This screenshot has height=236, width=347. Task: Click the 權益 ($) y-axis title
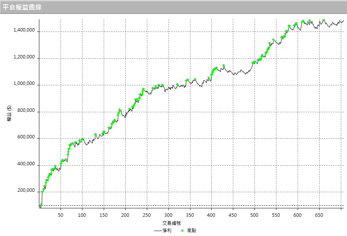coord(9,114)
